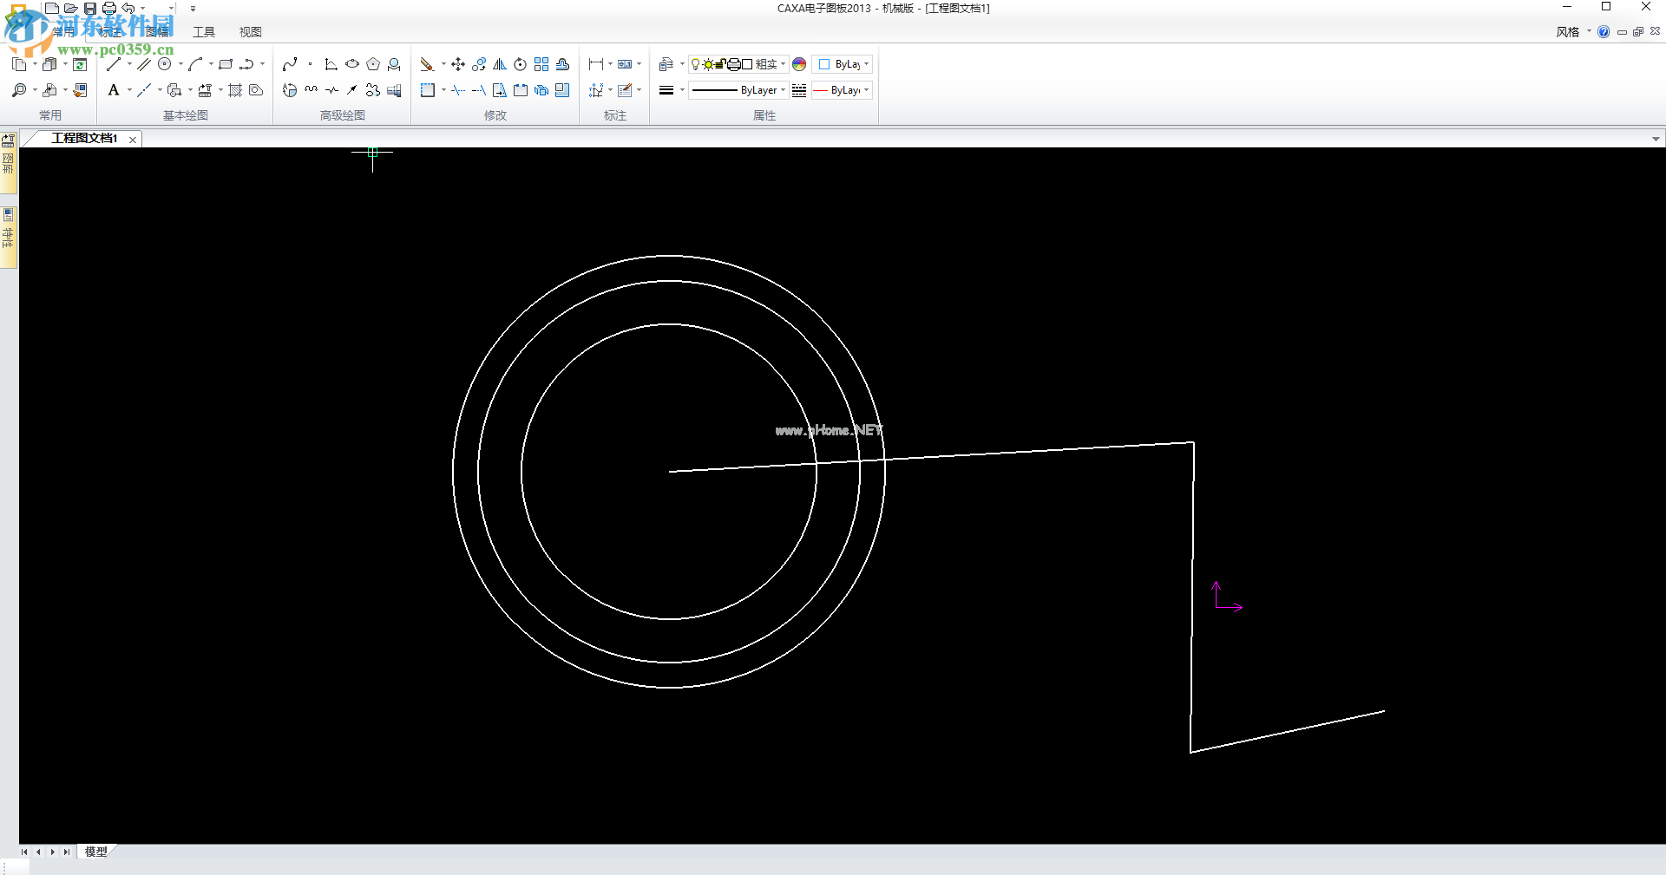
Task: Toggle layer lock icon in layer box
Action: (720, 64)
